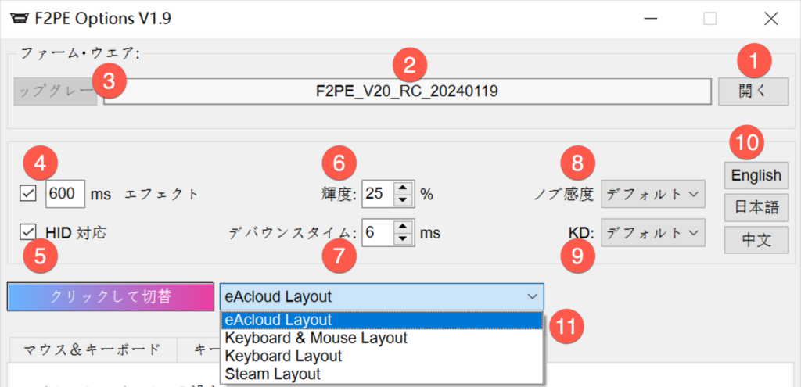Switch language to 日本語

click(756, 208)
